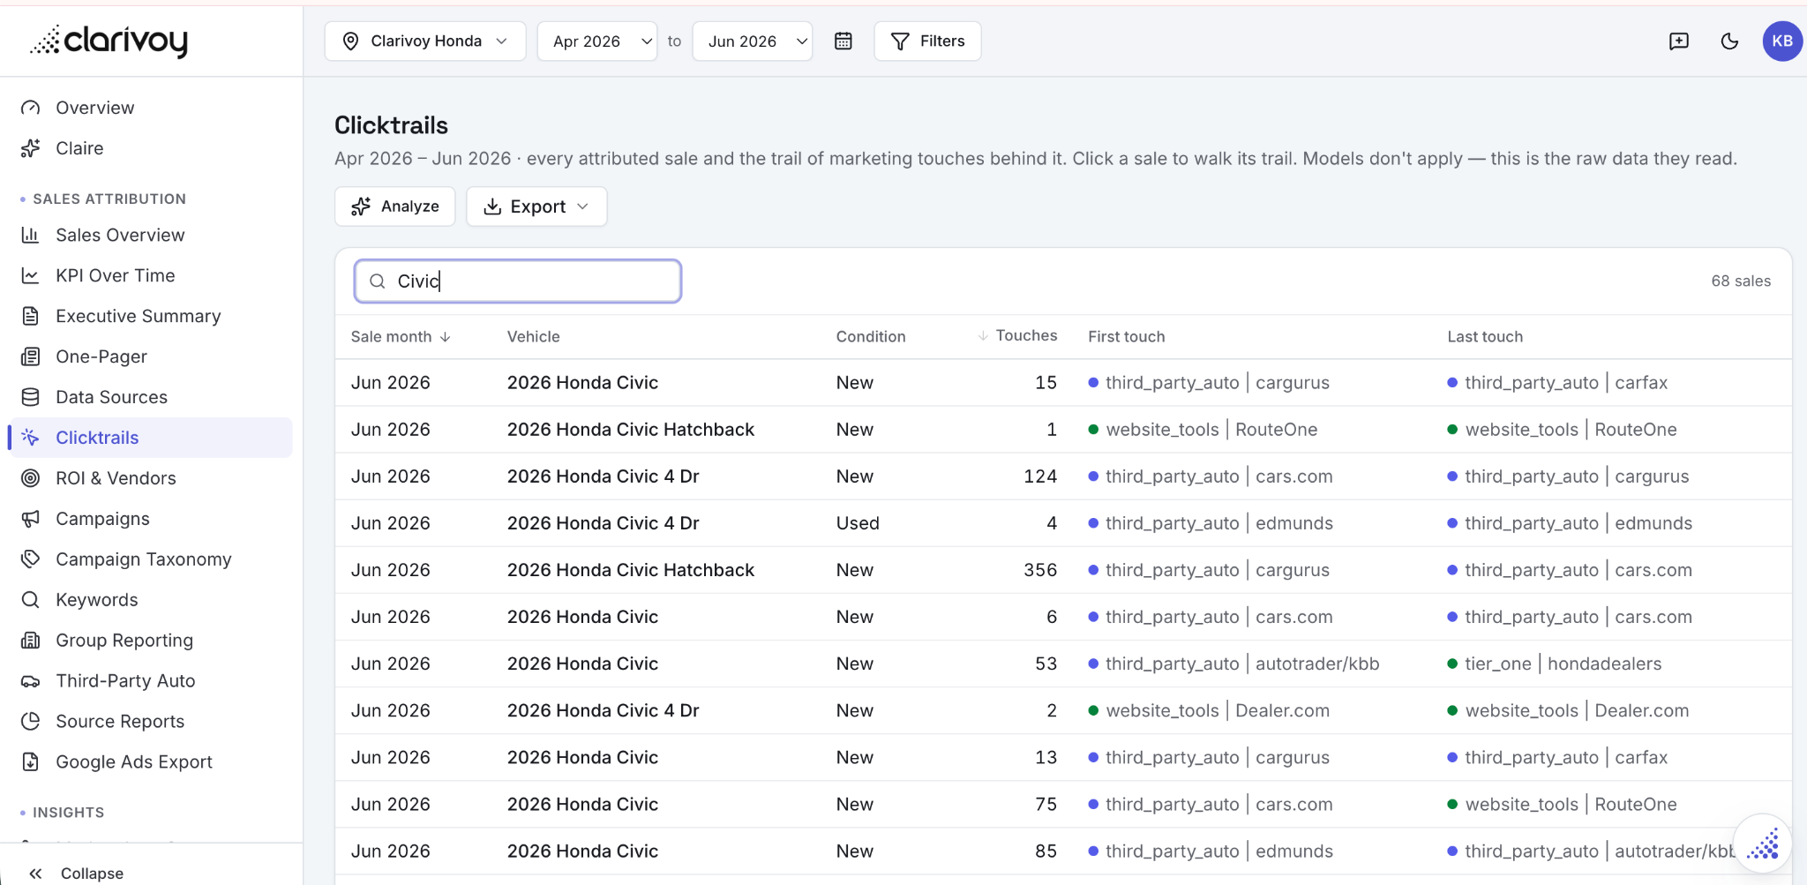The height and width of the screenshot is (885, 1807).
Task: Click the KB user avatar
Action: pos(1782,41)
